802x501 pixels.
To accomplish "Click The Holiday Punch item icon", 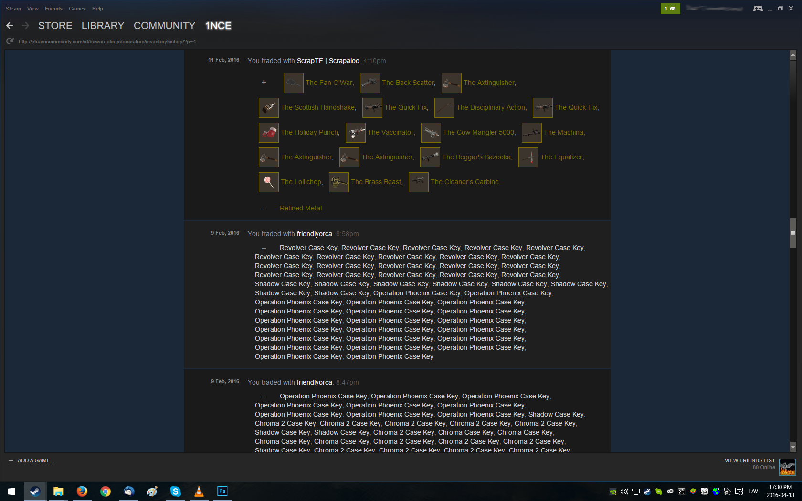I will [269, 133].
